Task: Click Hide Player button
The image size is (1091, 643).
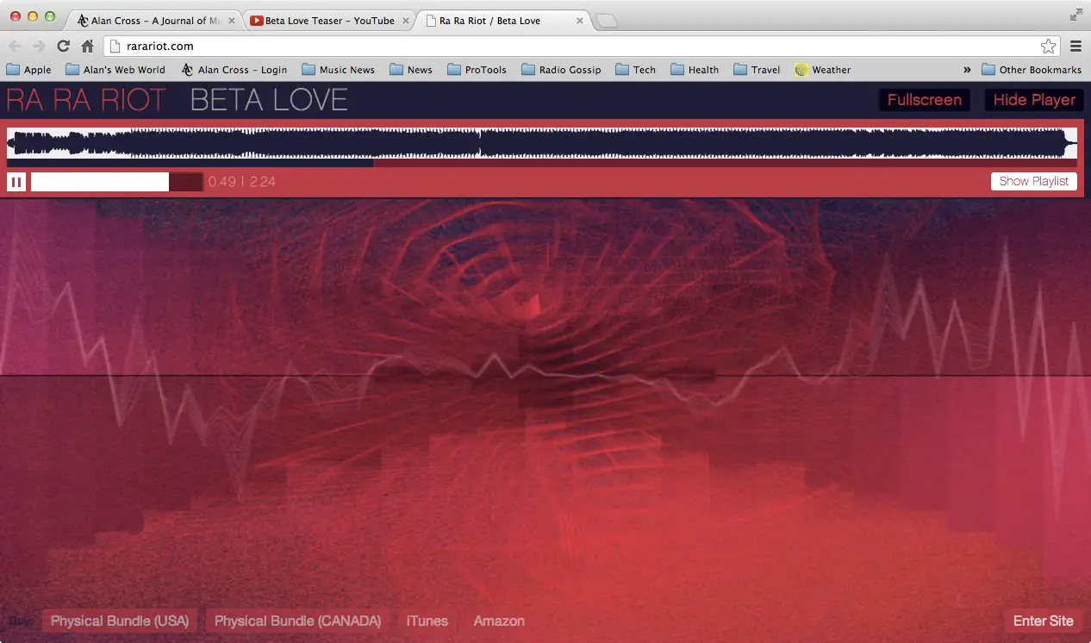Action: tap(1034, 100)
